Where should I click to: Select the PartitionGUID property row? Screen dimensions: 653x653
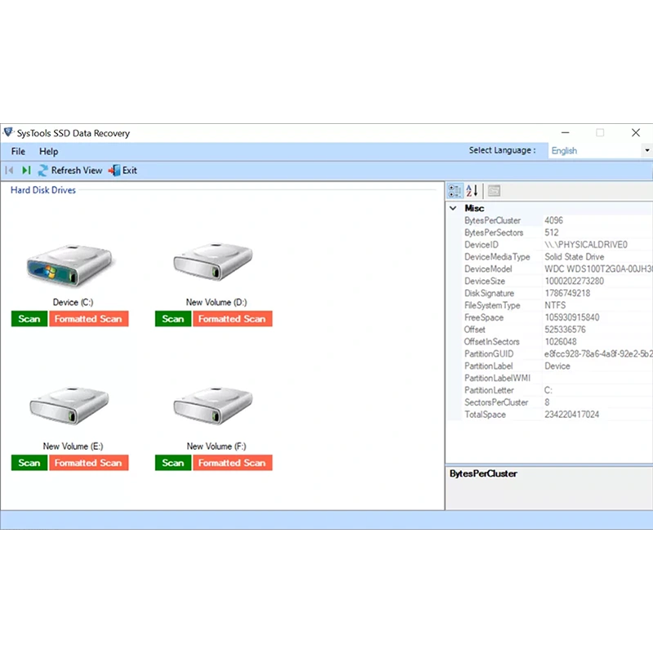point(557,353)
